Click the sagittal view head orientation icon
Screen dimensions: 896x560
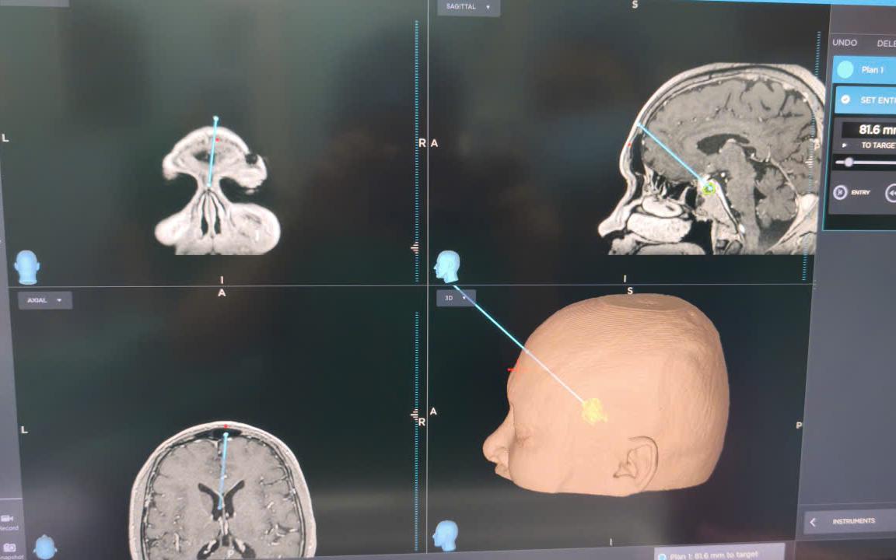pyautogui.click(x=447, y=266)
